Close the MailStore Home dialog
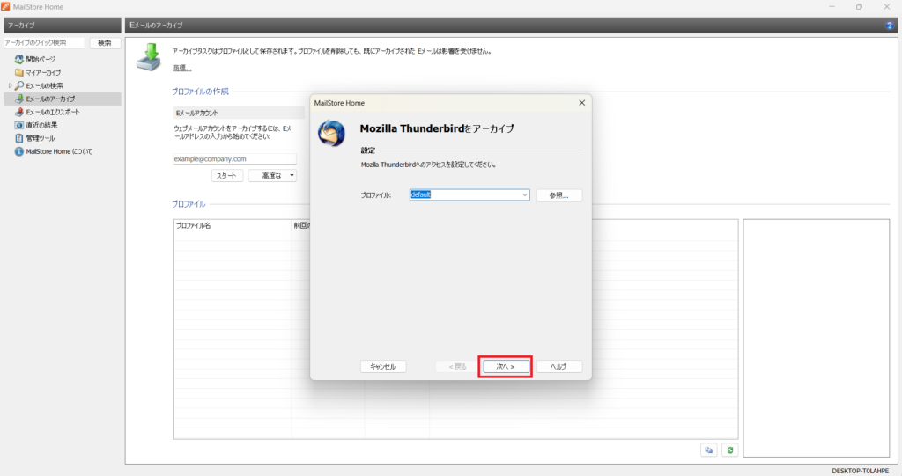The image size is (902, 476). [x=581, y=103]
